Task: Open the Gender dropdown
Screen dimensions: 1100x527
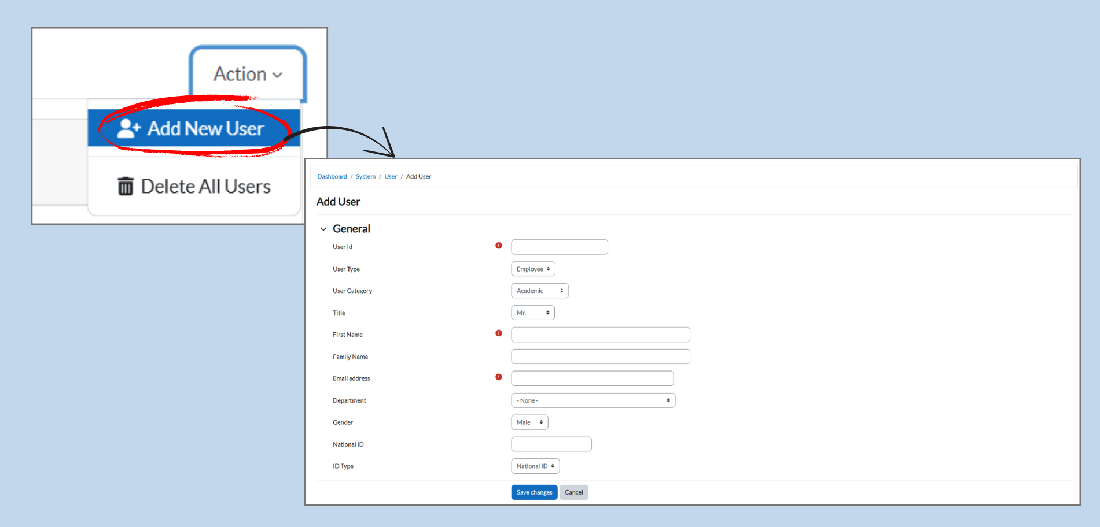Action: tap(529, 422)
